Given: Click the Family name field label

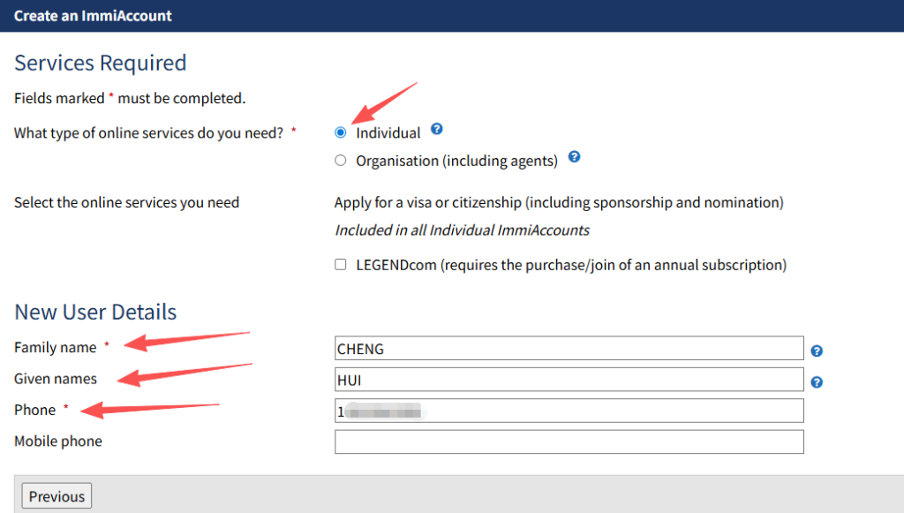Looking at the screenshot, I should coord(56,348).
